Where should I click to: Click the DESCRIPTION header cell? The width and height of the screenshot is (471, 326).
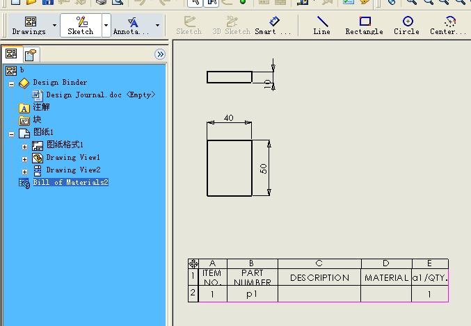pos(319,277)
